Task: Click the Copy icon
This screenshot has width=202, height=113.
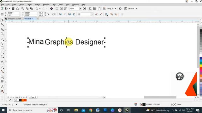Action: point(27,8)
